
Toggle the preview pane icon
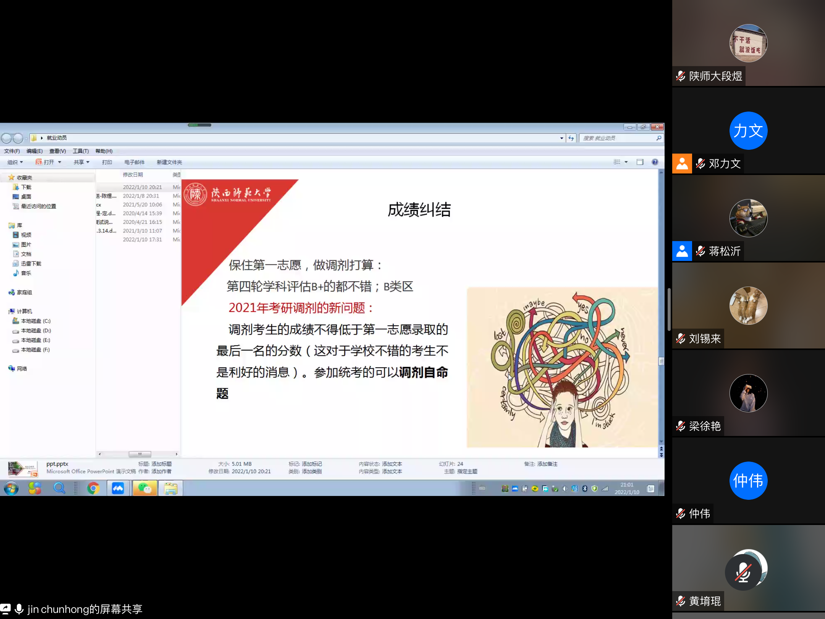[640, 162]
